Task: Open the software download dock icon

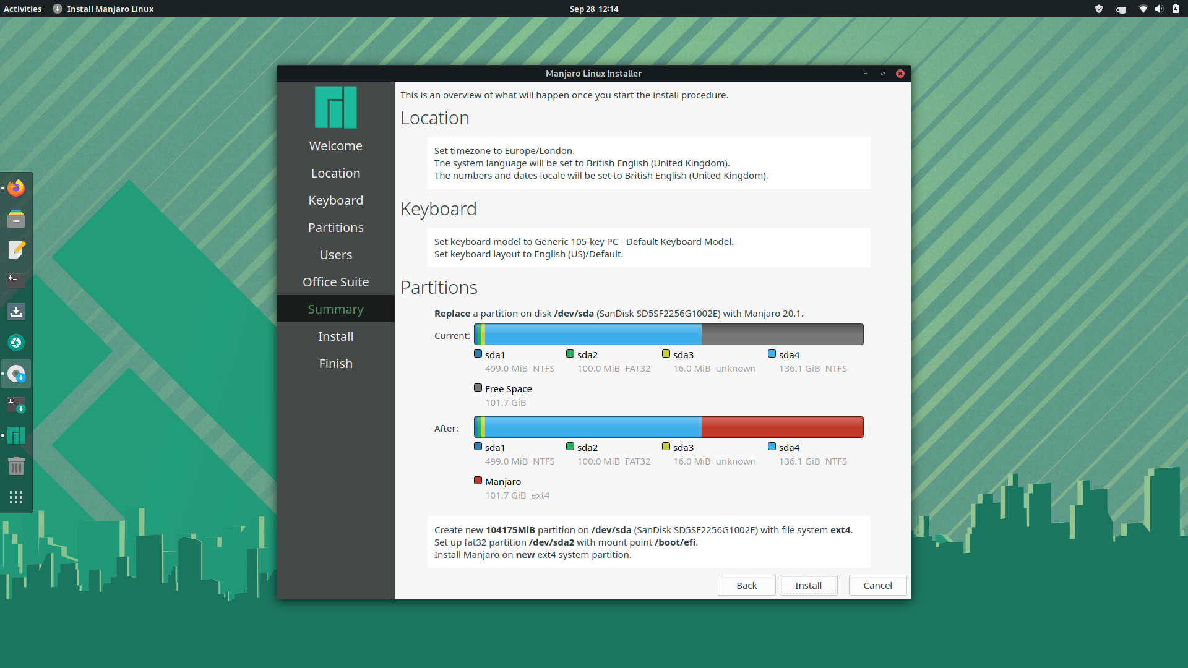Action: [16, 311]
